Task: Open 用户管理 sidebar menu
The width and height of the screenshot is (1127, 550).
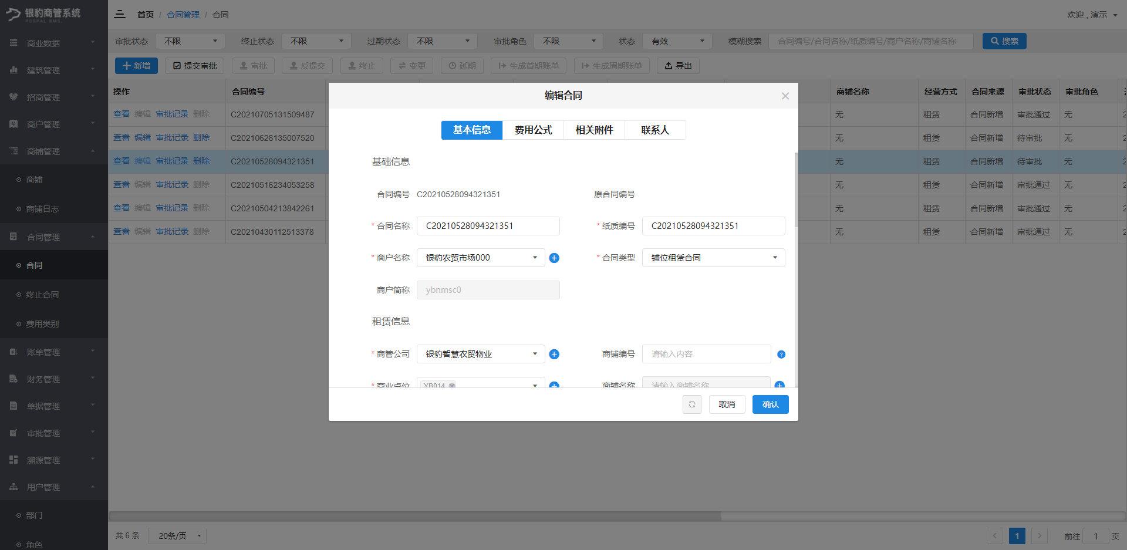Action: [54, 487]
